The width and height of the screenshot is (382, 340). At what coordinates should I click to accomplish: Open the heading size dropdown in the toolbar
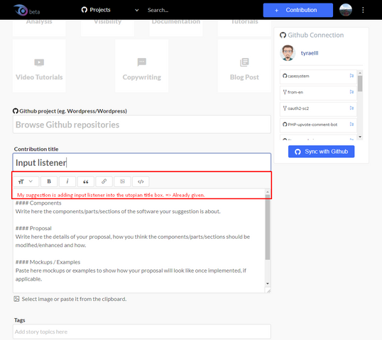click(26, 181)
